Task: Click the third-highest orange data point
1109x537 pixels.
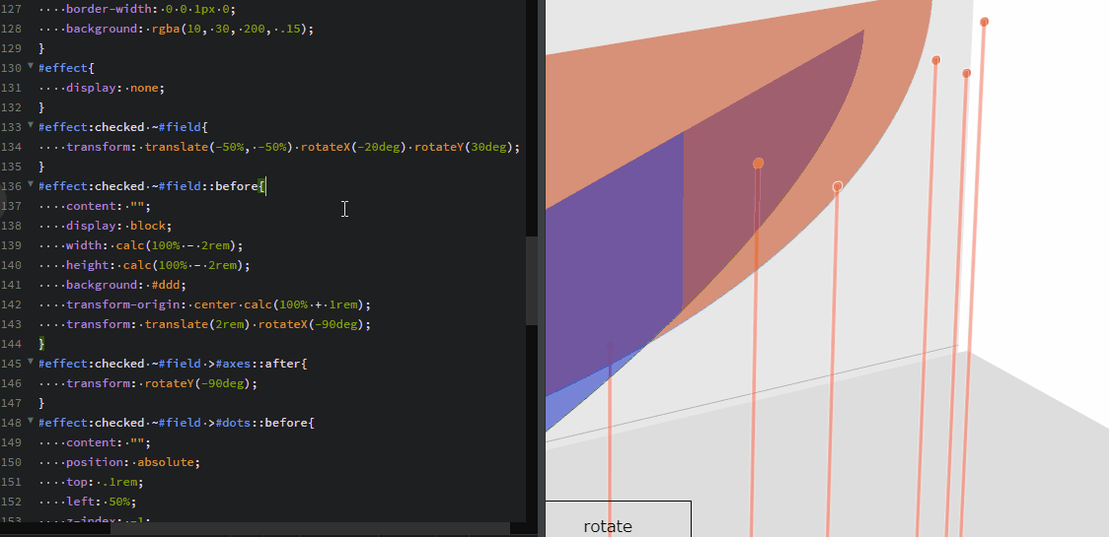Action: (x=966, y=74)
